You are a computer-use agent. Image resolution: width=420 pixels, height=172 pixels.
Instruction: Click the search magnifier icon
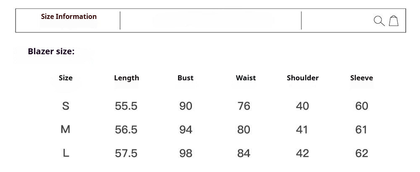click(379, 21)
